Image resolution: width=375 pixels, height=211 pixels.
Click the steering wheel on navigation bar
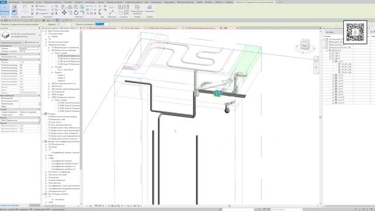(x=316, y=61)
